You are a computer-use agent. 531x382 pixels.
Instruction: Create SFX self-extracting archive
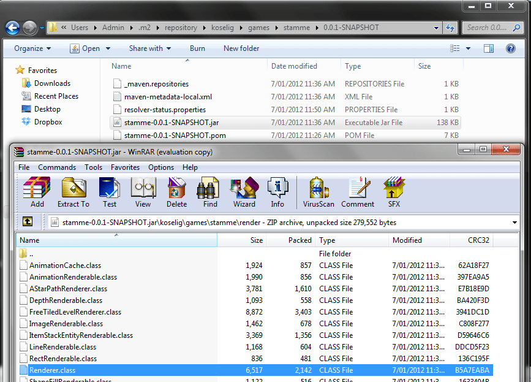coord(394,192)
